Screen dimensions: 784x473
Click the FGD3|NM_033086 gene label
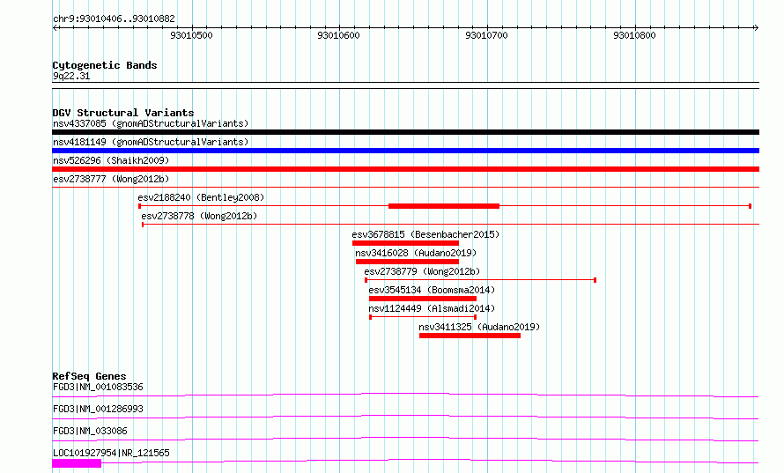coord(90,431)
